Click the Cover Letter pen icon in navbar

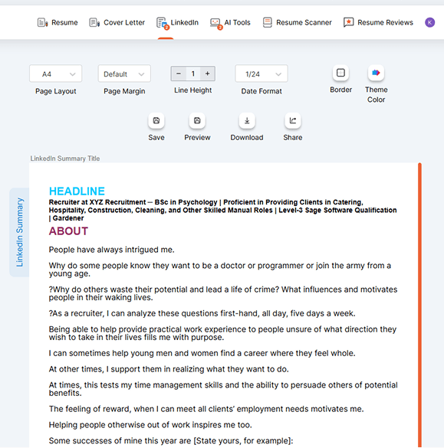point(94,22)
